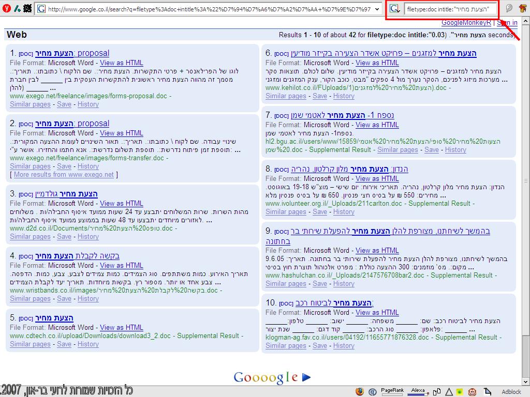Save the forms-proposal.doc result
The width and height of the screenshot is (530, 397).
coord(64,104)
